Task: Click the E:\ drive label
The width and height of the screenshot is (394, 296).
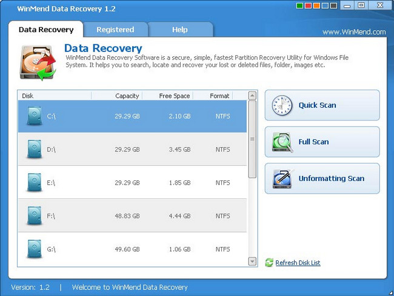Action: tap(51, 183)
